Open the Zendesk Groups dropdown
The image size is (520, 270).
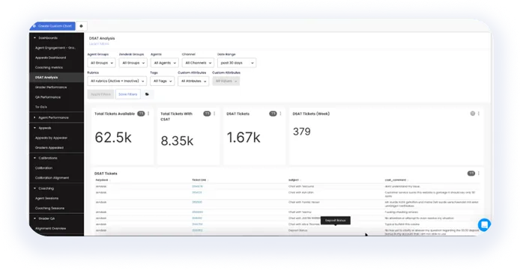[133, 63]
